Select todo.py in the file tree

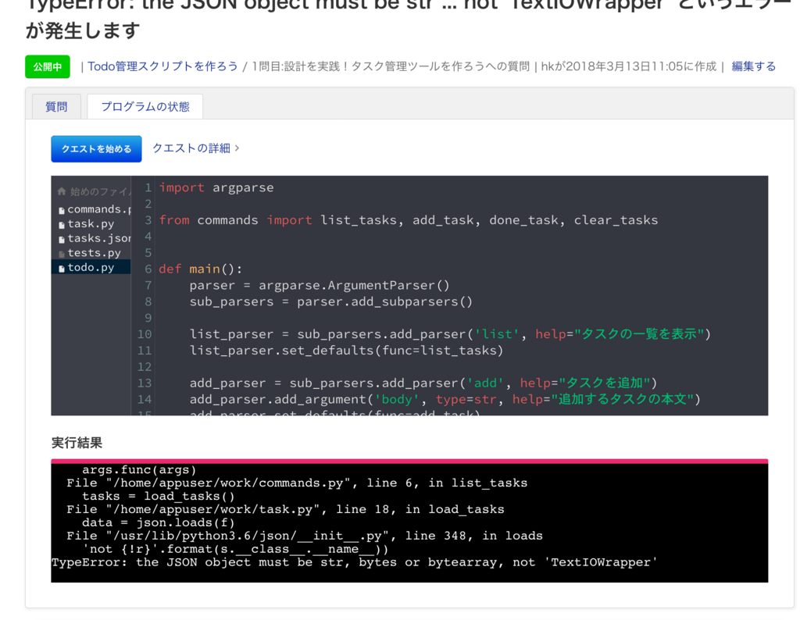[x=91, y=267]
